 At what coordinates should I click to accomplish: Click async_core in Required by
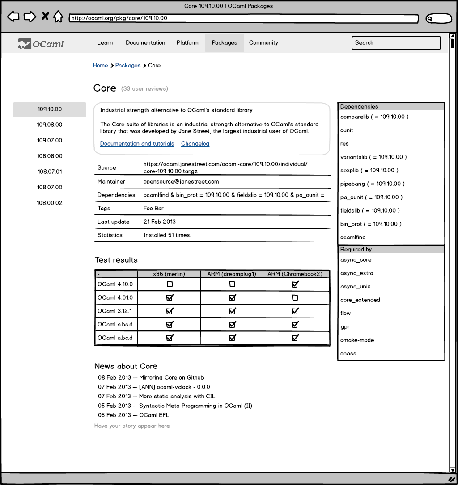(x=356, y=260)
